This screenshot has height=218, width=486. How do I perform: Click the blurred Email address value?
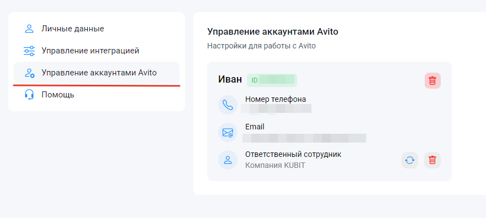(304, 138)
